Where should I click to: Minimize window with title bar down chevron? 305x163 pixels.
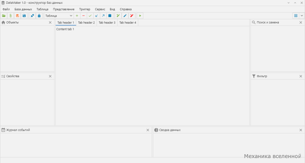289,3
